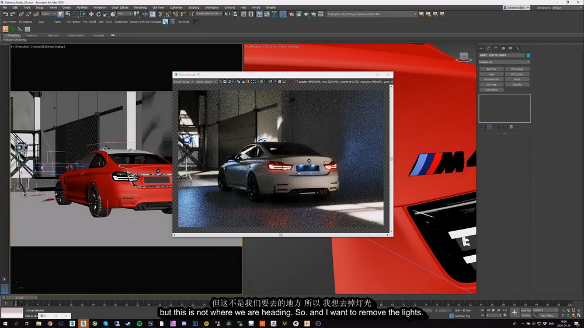The width and height of the screenshot is (584, 328).
Task: Click the Align tool icon
Action: pyautogui.click(x=235, y=14)
